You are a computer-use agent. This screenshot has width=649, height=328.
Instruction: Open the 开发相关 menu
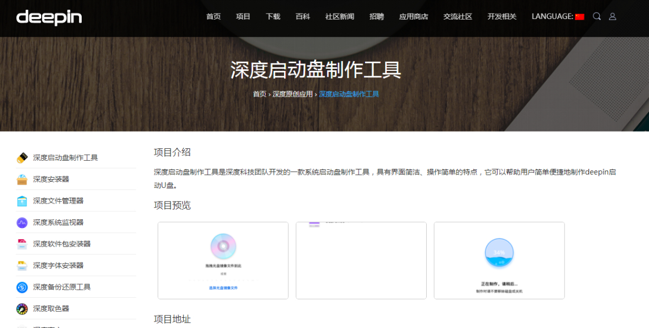point(501,16)
